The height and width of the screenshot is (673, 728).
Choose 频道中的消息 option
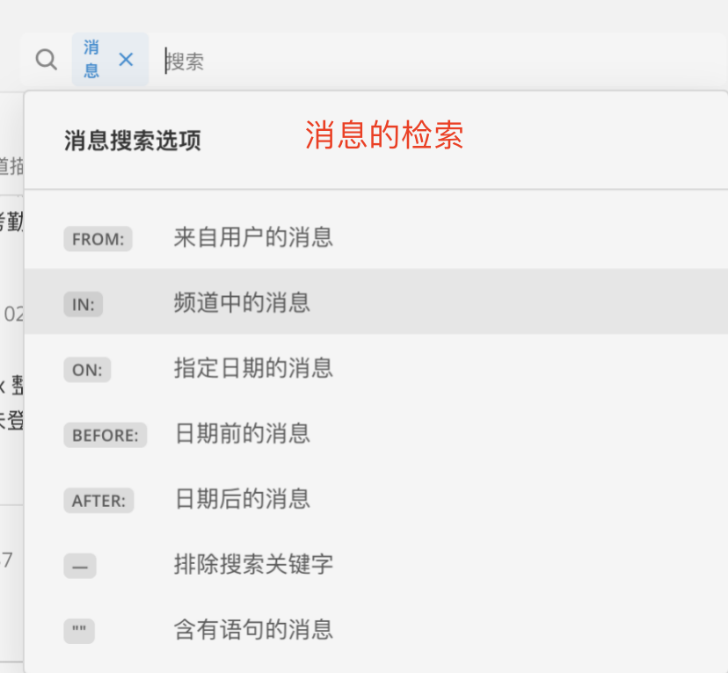pos(242,302)
